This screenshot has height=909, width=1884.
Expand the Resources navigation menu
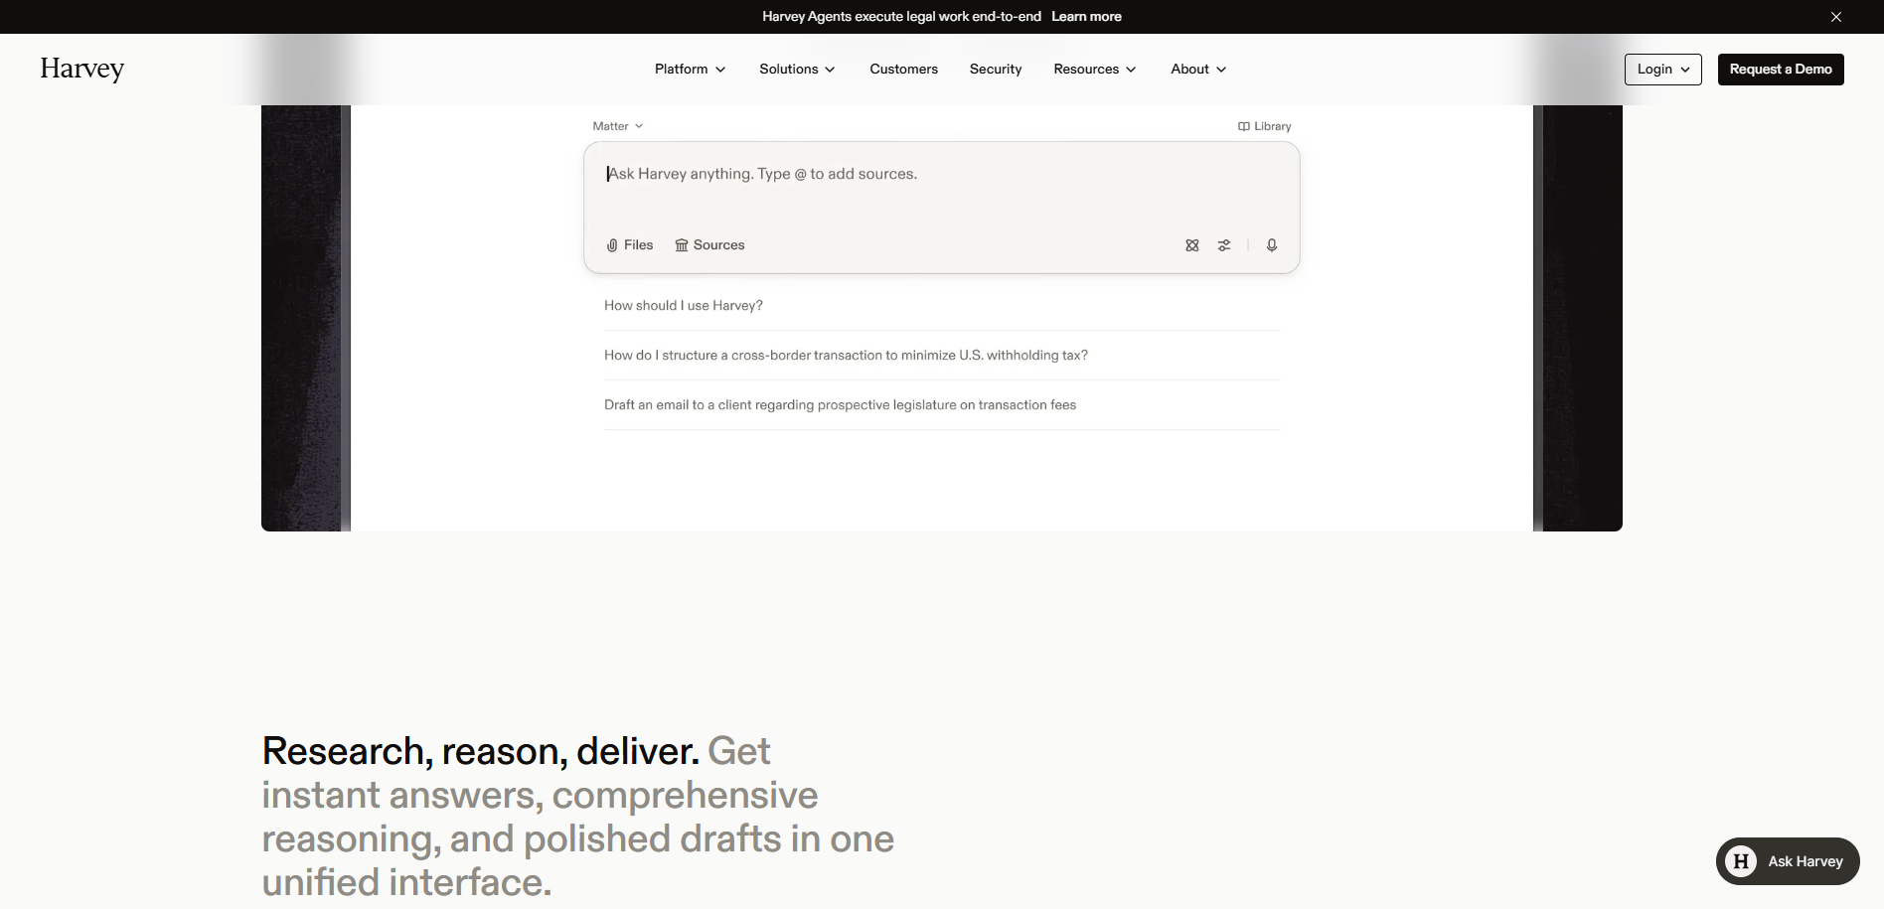tap(1094, 70)
